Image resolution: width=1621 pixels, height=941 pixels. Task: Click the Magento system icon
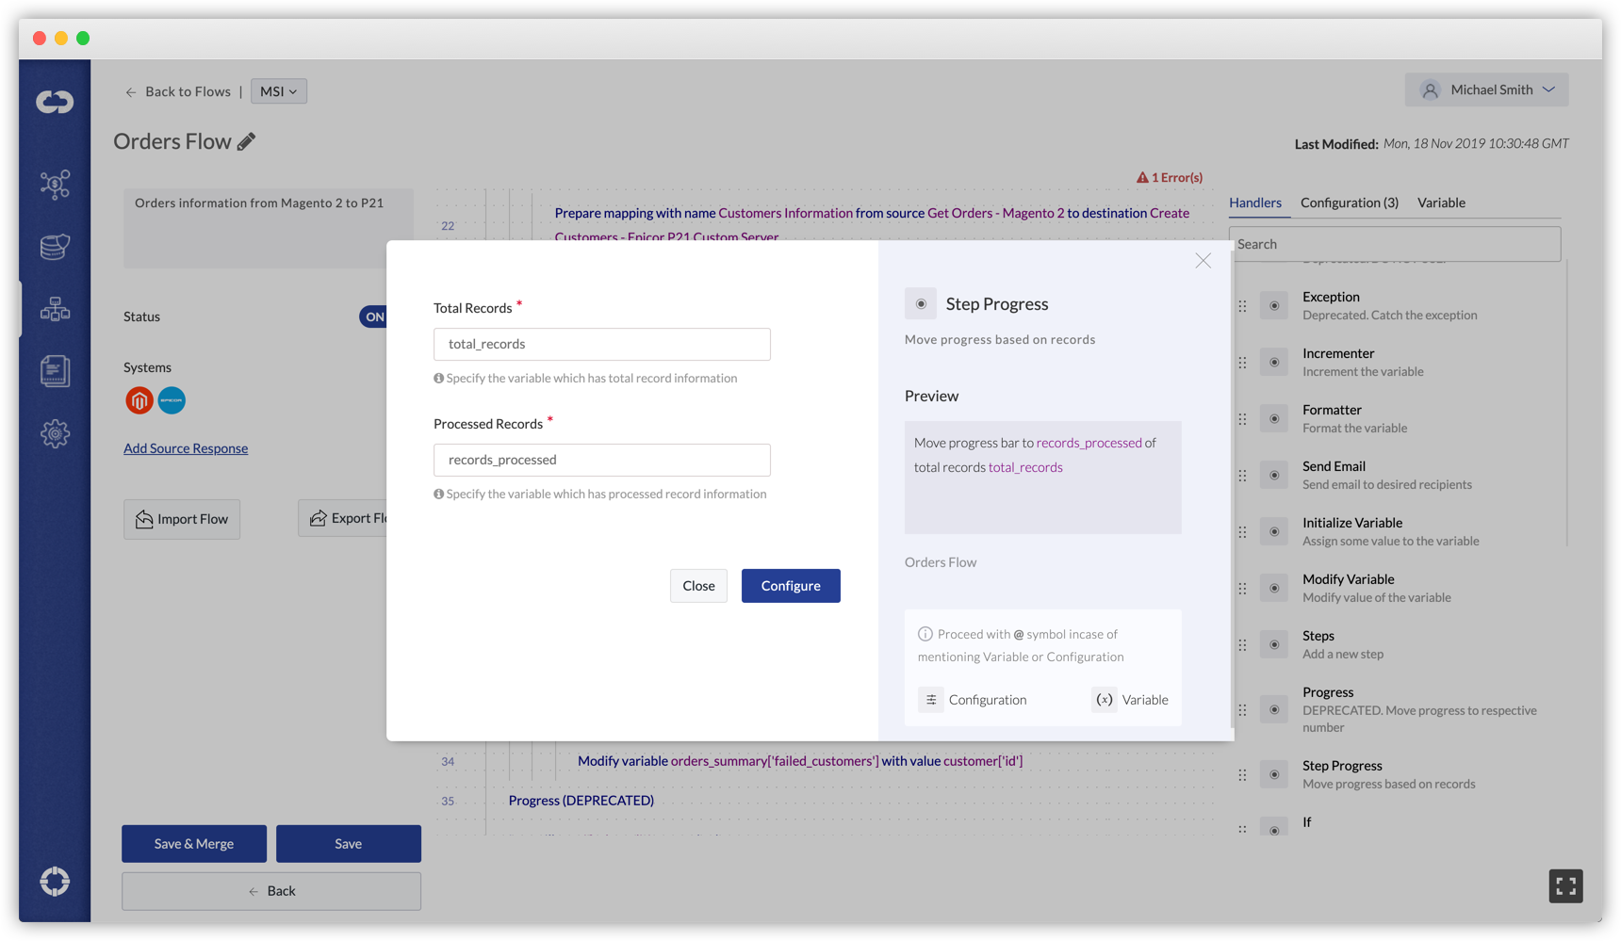[x=139, y=400]
